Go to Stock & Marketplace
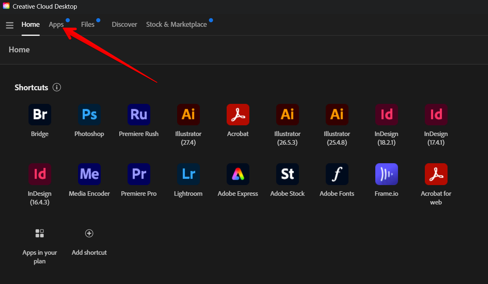 (176, 24)
